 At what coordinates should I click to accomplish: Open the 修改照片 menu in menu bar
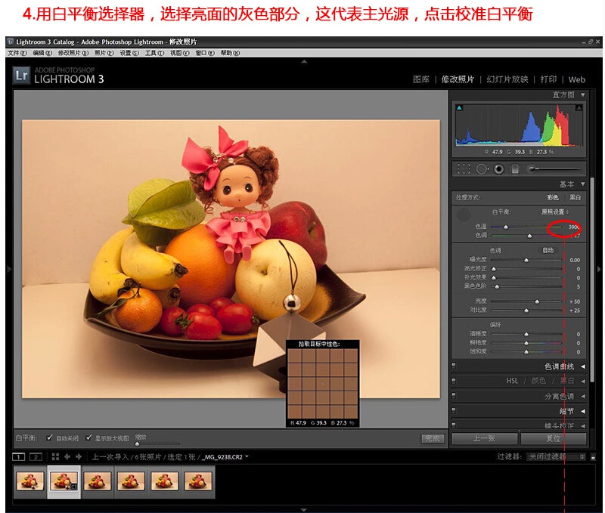[73, 53]
